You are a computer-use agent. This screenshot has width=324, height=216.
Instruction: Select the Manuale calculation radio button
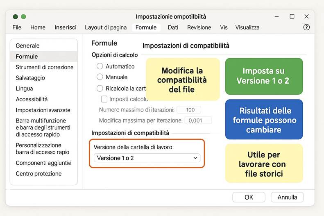(100, 77)
